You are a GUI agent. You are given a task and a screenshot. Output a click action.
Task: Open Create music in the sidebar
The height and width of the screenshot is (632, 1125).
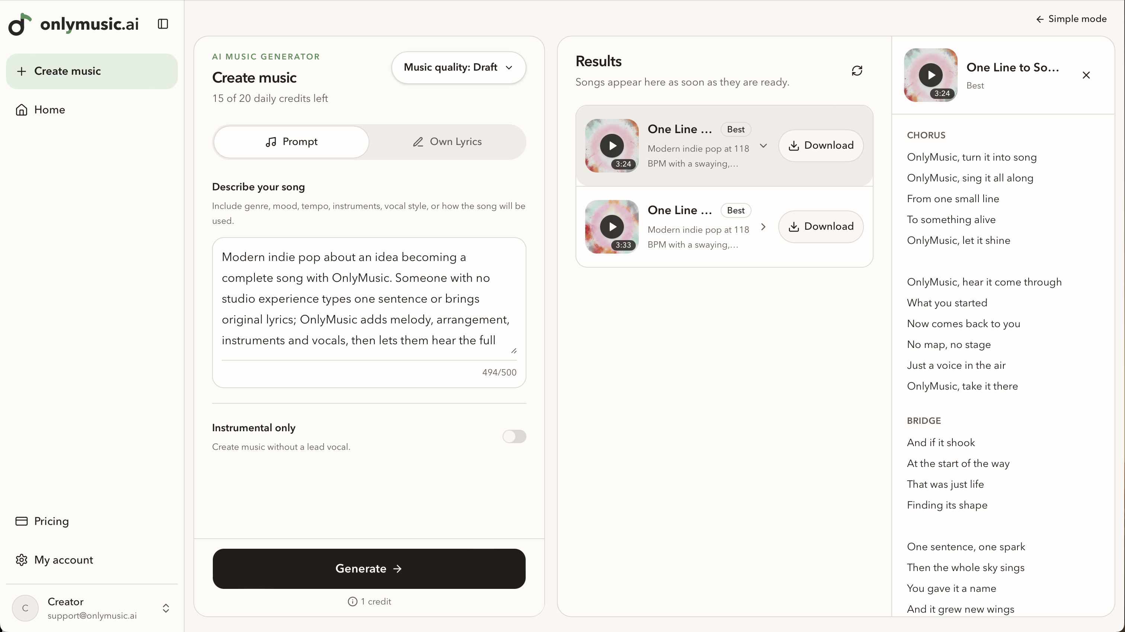coord(92,71)
